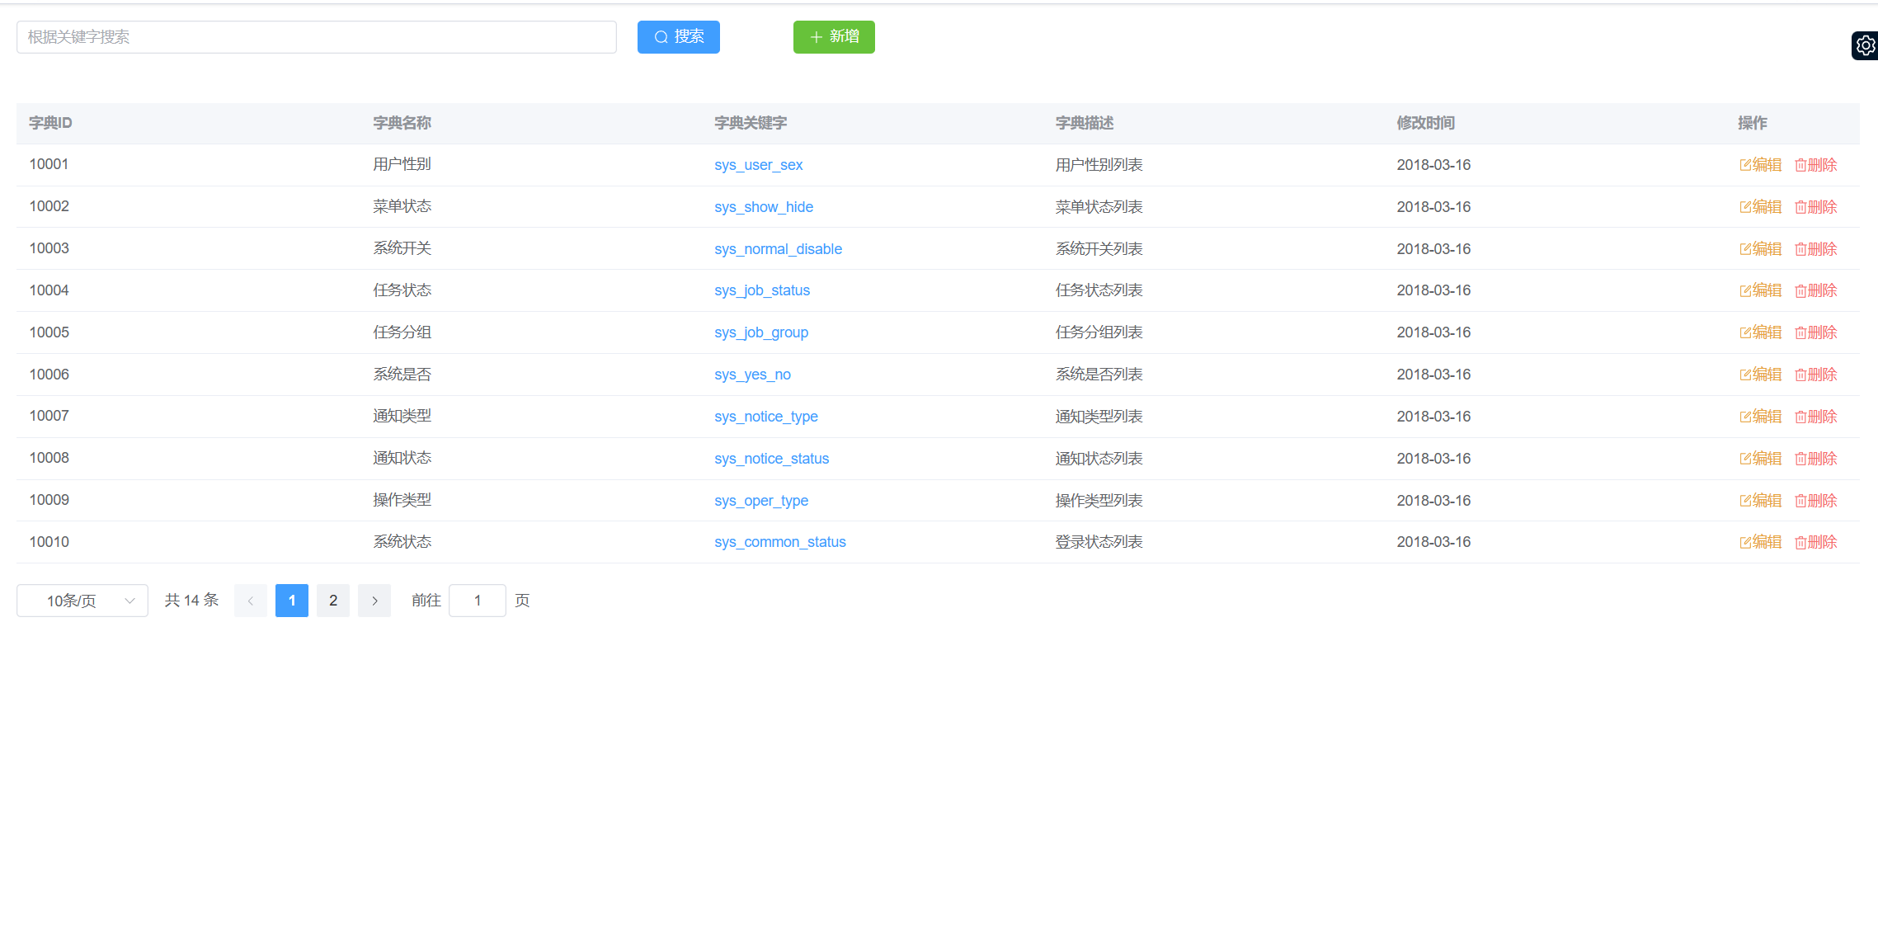Open the settings gear icon
Screen dimensions: 1878x938
coord(1865,45)
